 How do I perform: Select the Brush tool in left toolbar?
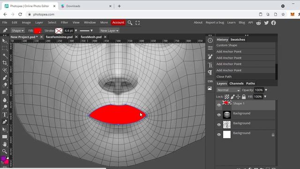pos(5,77)
